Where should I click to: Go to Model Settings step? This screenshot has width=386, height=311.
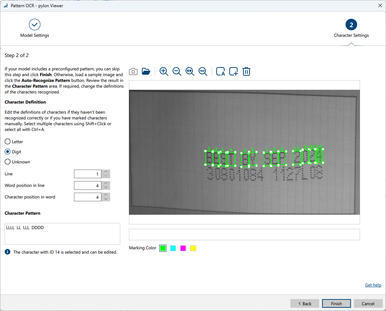(x=35, y=28)
